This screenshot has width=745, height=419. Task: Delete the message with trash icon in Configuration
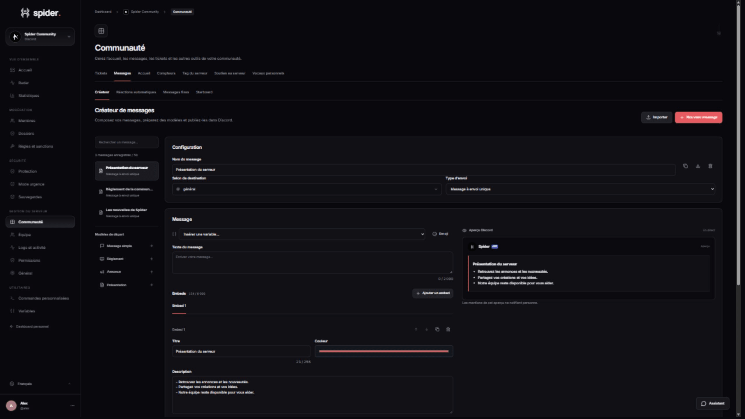coord(710,166)
